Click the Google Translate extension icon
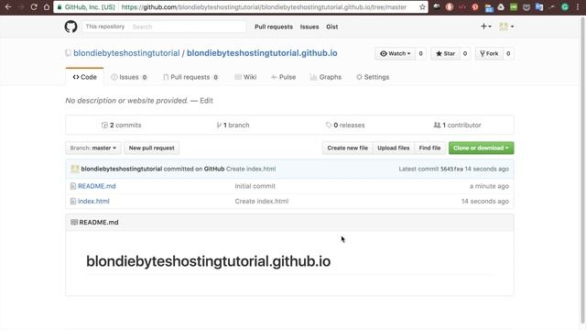586x330 pixels. click(539, 7)
